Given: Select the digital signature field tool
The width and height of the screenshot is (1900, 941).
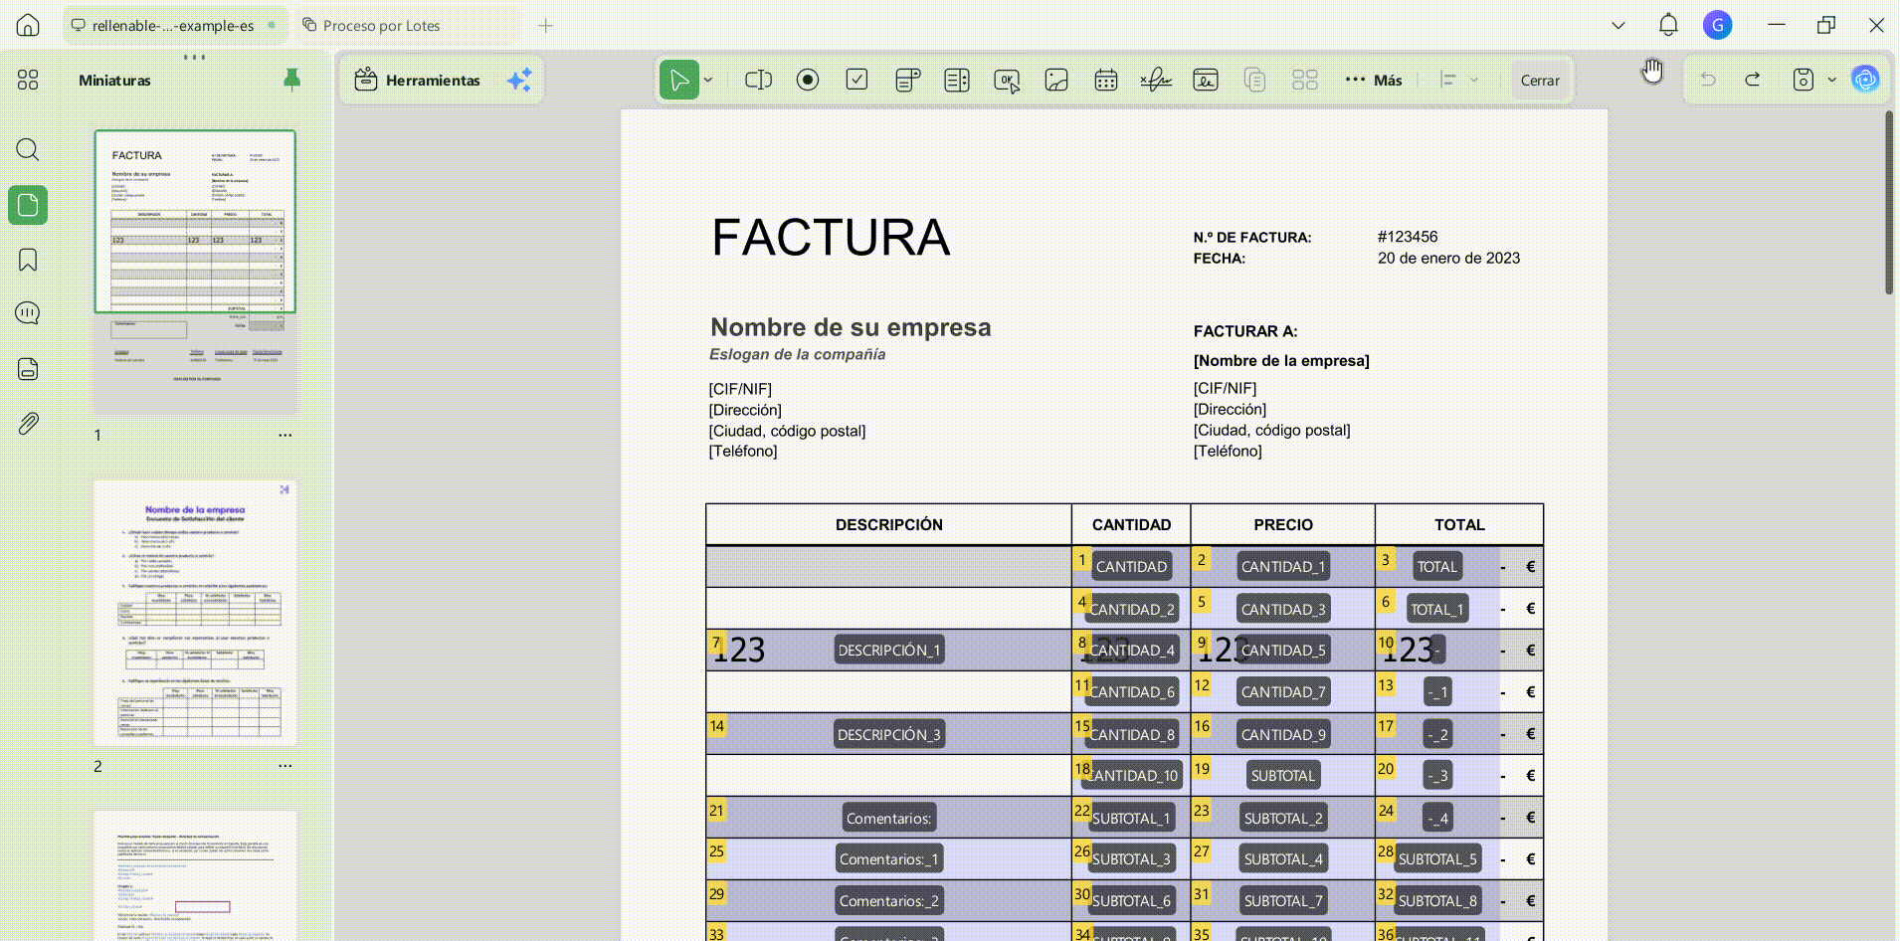Looking at the screenshot, I should pos(1206,80).
